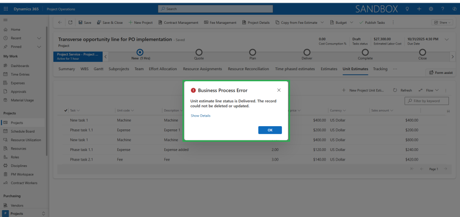Open Vendors in sidebar

[x=17, y=206]
